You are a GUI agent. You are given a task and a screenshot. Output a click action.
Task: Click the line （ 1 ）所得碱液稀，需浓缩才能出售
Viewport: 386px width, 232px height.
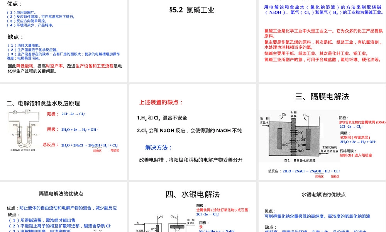click(x=42, y=220)
